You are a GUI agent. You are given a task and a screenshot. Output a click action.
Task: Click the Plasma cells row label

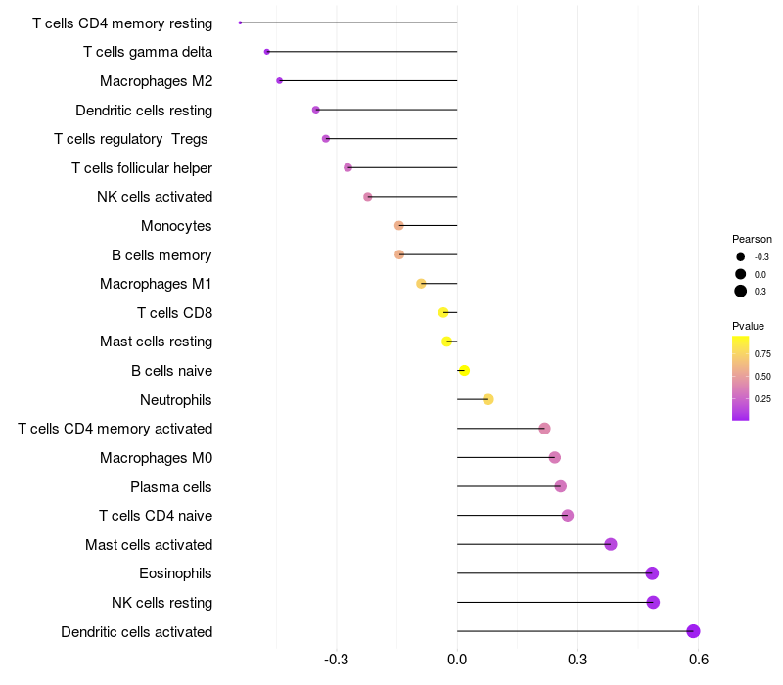tap(171, 486)
